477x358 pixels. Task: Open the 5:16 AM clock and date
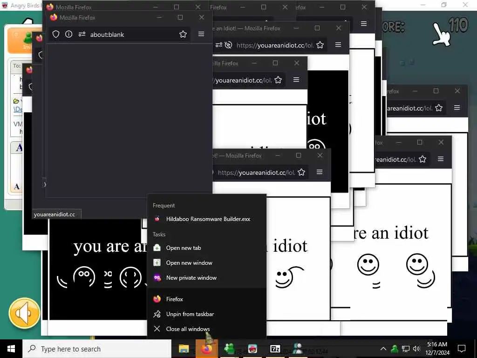point(437,349)
